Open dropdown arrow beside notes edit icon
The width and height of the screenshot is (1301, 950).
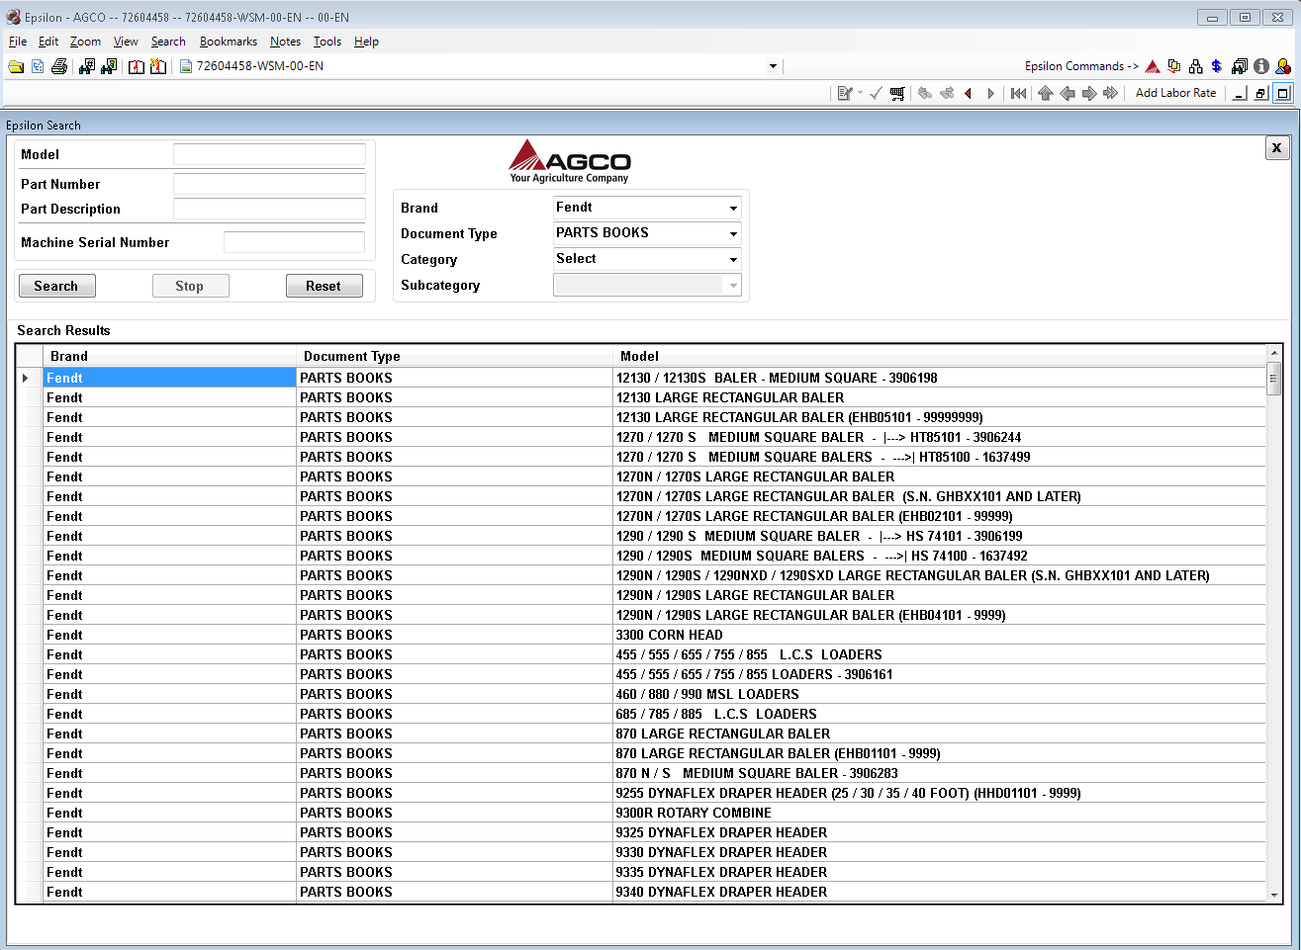point(860,93)
